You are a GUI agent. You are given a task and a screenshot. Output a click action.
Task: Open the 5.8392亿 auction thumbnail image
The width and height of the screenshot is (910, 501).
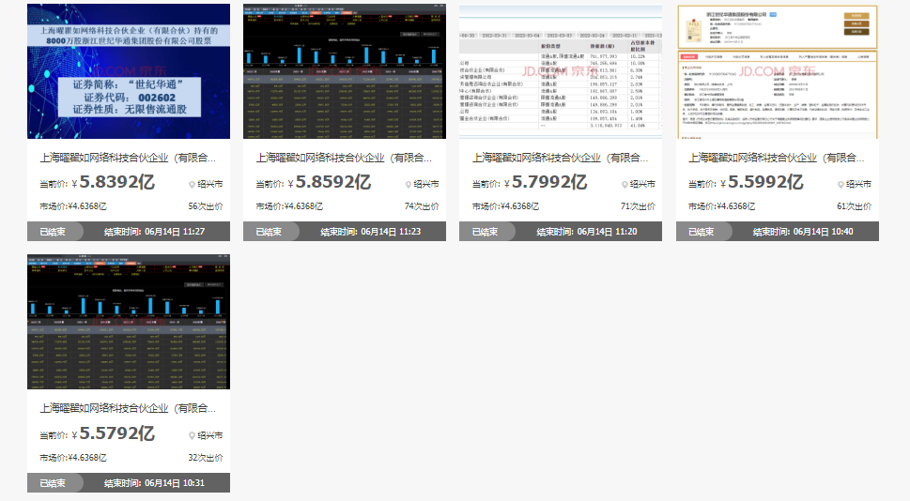pos(129,71)
